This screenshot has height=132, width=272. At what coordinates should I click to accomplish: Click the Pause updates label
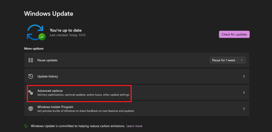pos(47,60)
